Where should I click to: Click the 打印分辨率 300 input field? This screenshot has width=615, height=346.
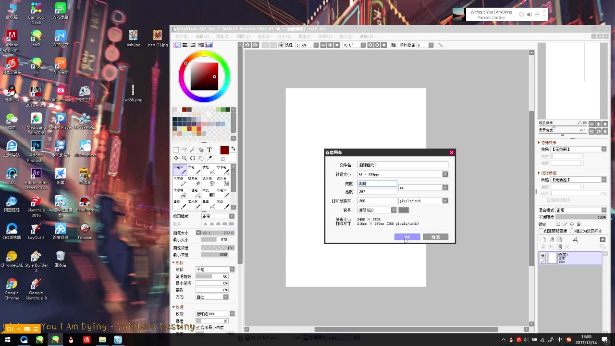coord(377,201)
